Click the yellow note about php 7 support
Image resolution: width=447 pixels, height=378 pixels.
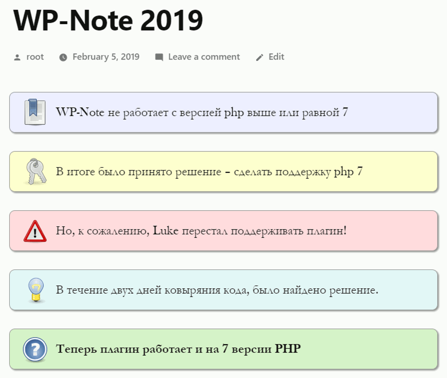[x=209, y=172]
